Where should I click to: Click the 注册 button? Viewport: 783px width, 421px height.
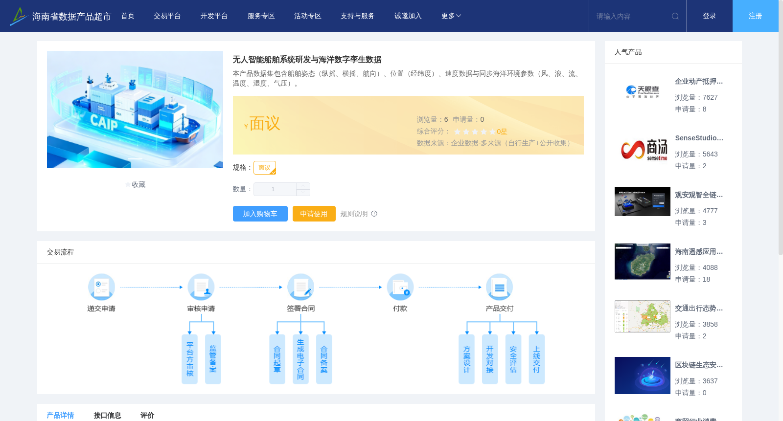pos(756,16)
